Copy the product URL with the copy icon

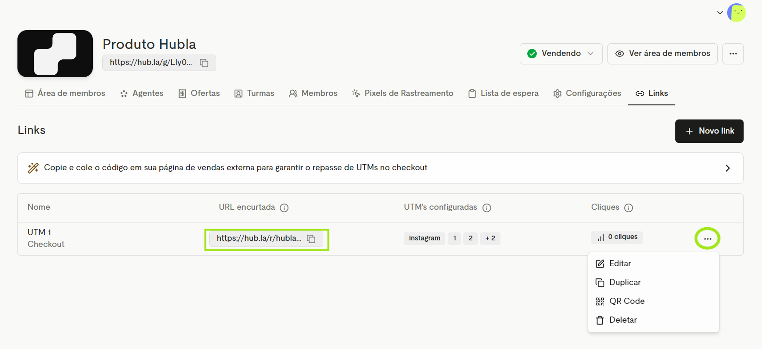(x=204, y=63)
